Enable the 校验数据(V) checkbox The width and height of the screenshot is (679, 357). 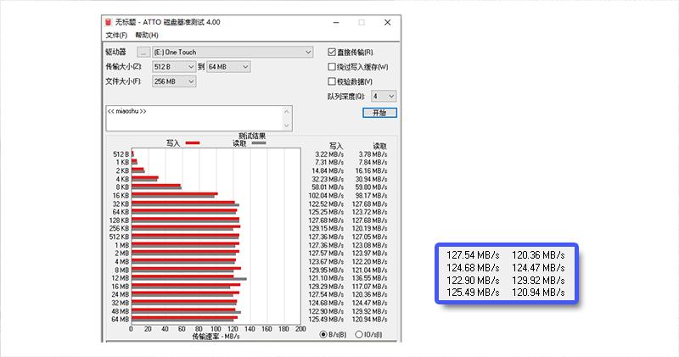tap(332, 81)
